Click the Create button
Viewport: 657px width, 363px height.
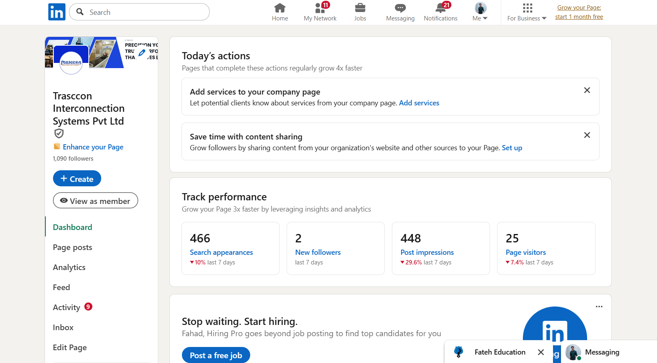point(77,179)
